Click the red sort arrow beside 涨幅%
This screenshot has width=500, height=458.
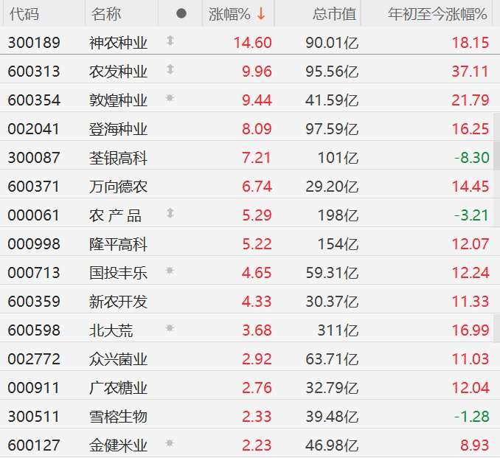[x=261, y=14]
